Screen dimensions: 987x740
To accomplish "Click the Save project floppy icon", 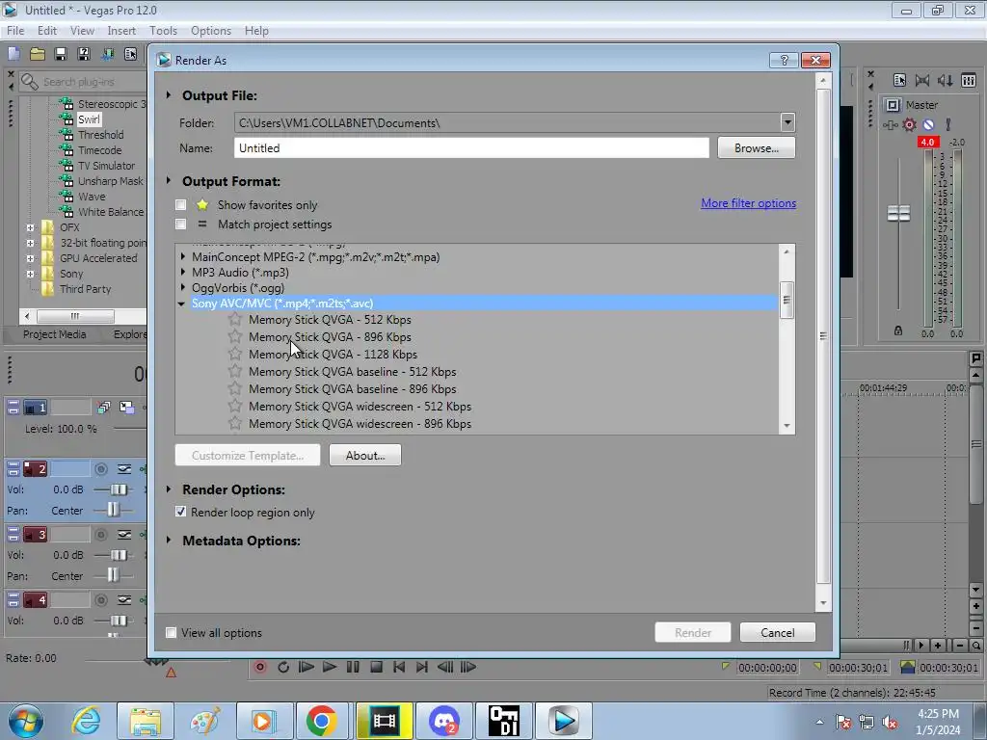I will [61, 54].
